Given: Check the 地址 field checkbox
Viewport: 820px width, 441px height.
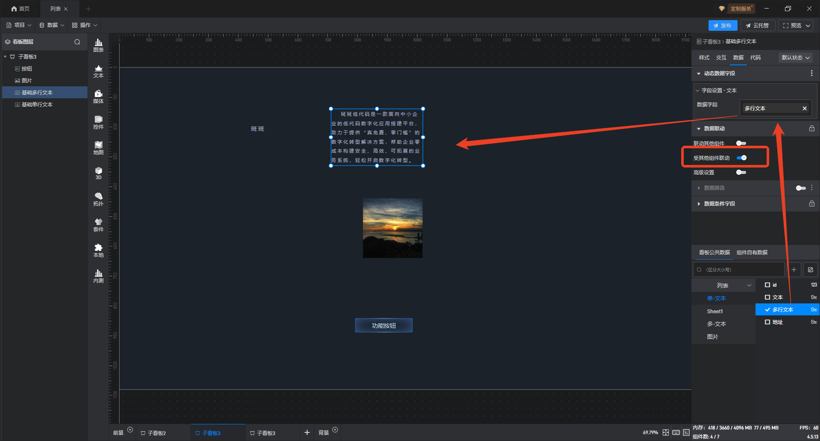Looking at the screenshot, I should [767, 322].
